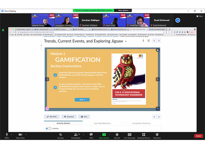Open Breakout Rooms
Viewport: 205px width, 149px height.
click(x=144, y=136)
